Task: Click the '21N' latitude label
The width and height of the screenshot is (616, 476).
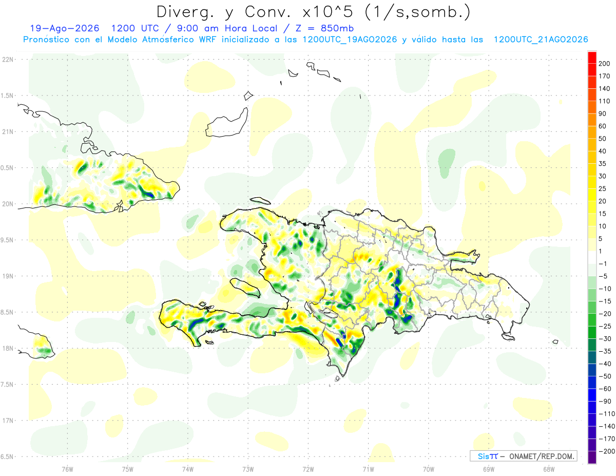Action: coord(7,131)
